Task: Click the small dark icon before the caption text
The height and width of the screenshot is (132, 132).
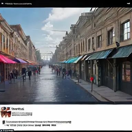Action: click(x=4, y=122)
